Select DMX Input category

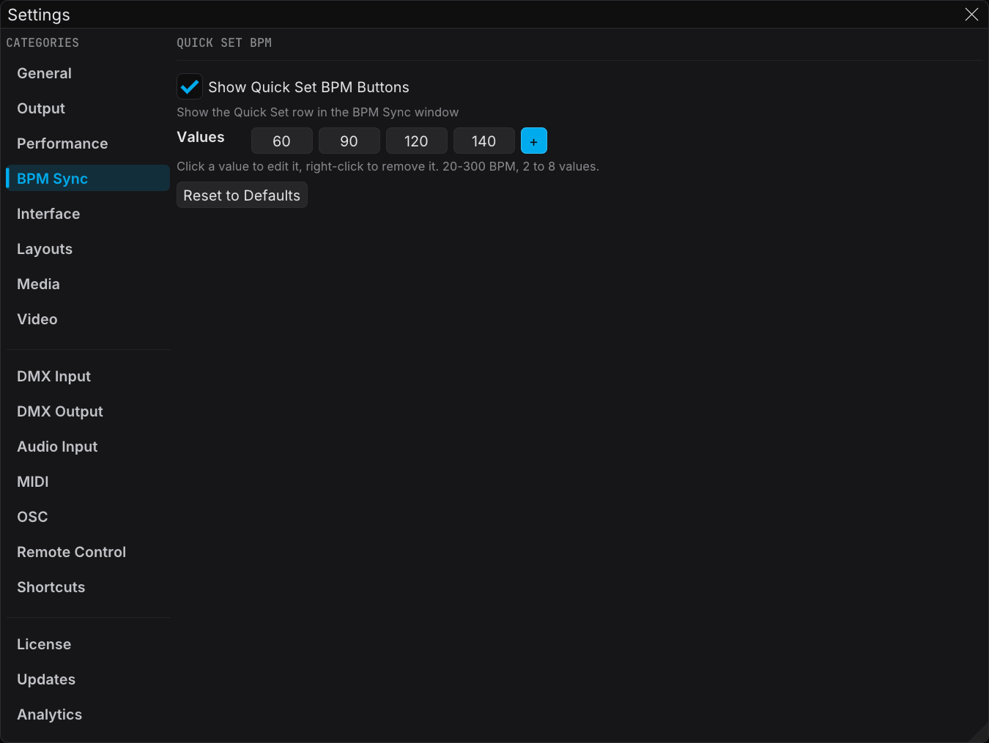click(x=88, y=376)
